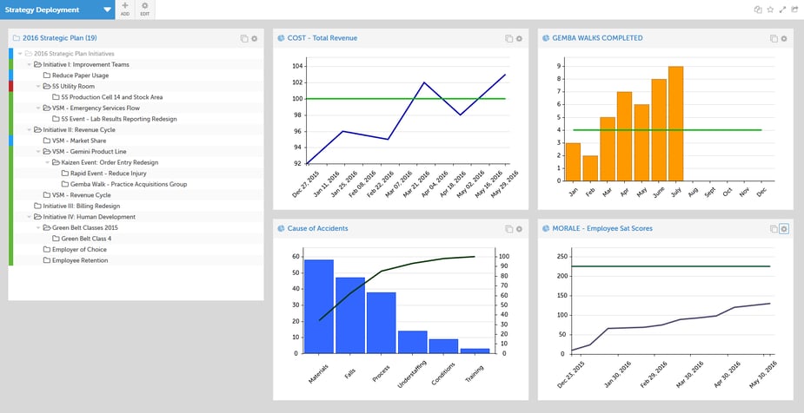Open the Strategy Deployment dropdown arrow
This screenshot has width=804, height=413.
(107, 10)
